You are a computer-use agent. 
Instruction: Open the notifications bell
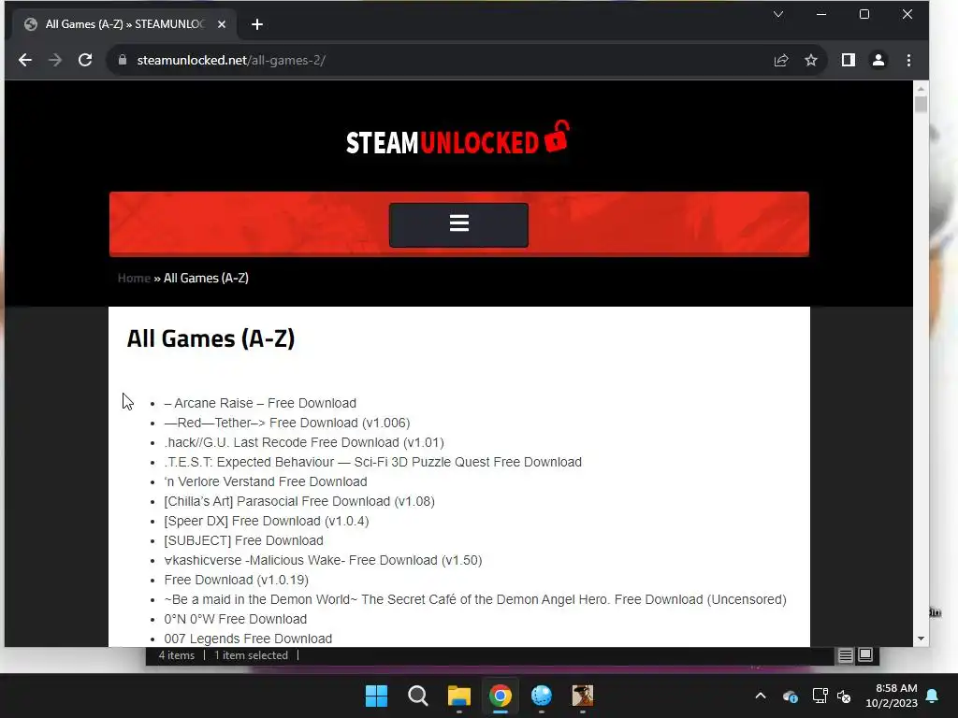[x=933, y=696]
